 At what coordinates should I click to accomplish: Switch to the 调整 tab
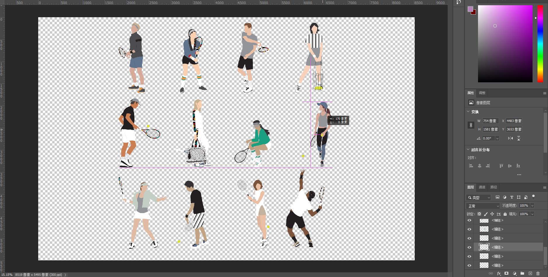pyautogui.click(x=482, y=93)
